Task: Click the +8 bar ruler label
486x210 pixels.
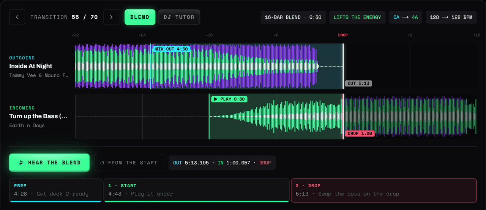Action: [410, 35]
